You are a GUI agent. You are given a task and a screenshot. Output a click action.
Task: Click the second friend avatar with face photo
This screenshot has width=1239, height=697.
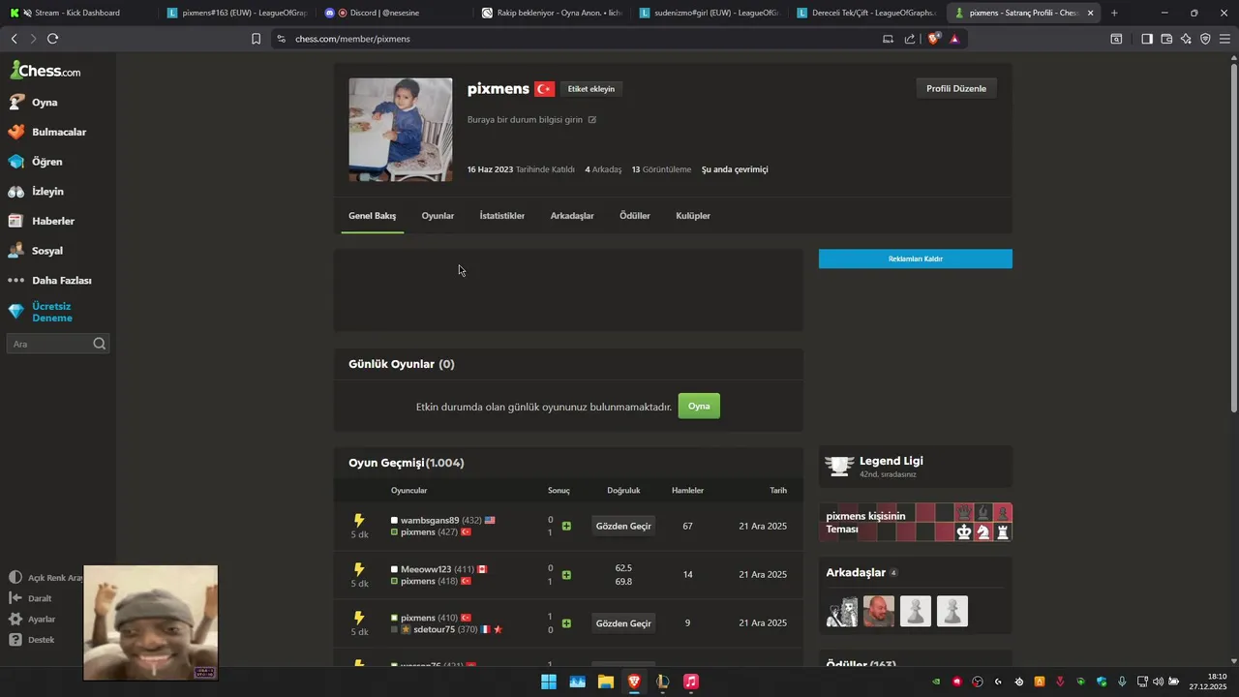point(879,611)
